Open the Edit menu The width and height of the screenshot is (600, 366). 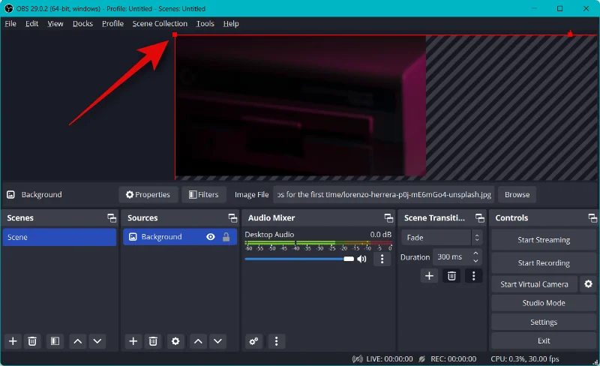point(31,24)
